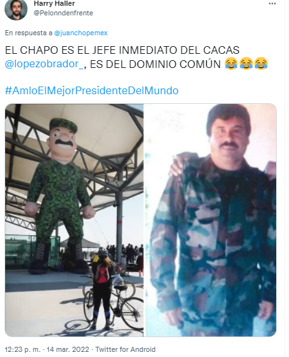The width and height of the screenshot is (289, 357).
Task: Click the 14 mar. 2022 date
Action: tap(67, 349)
